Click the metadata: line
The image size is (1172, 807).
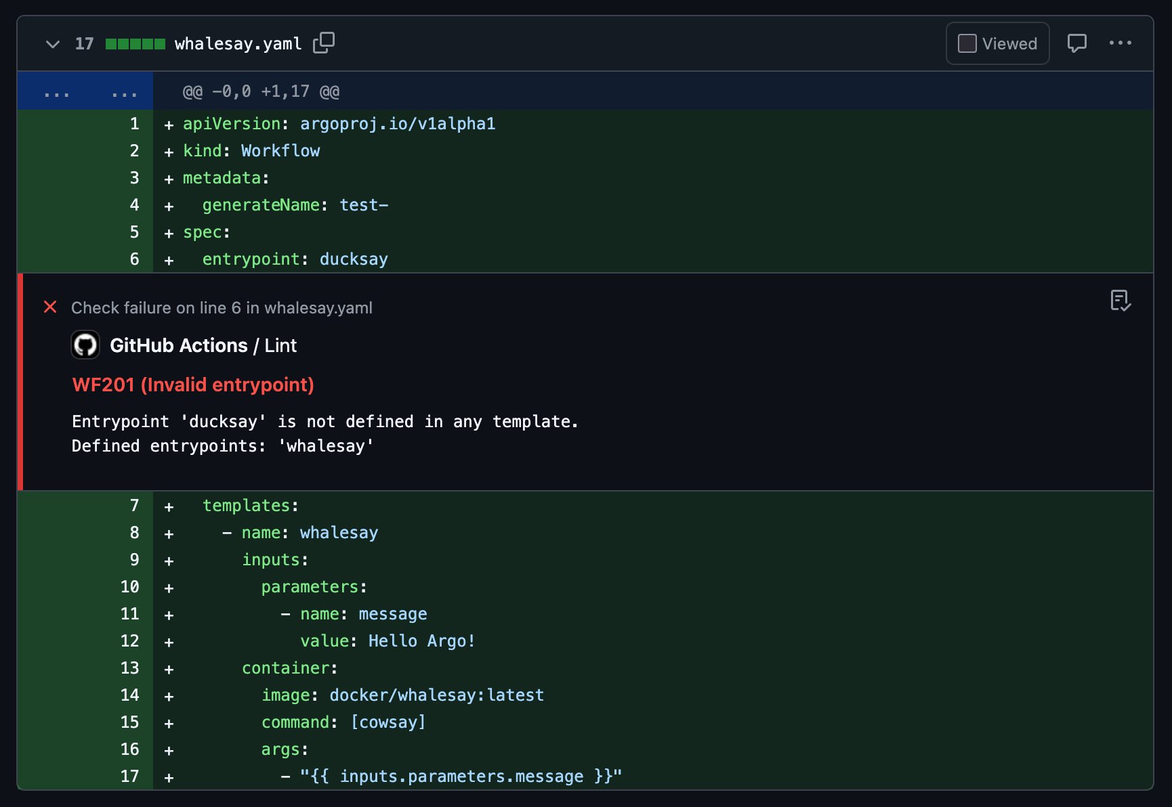653,178
